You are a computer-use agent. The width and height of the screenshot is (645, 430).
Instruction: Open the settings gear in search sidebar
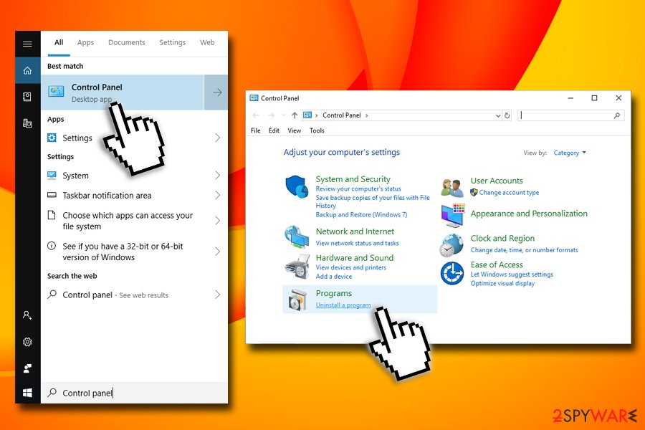[27, 342]
